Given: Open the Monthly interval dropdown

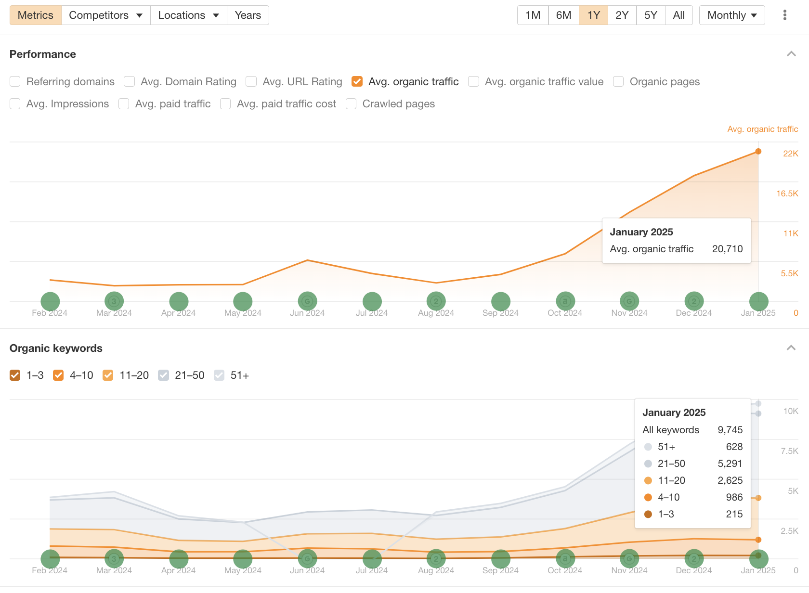Looking at the screenshot, I should click(732, 15).
